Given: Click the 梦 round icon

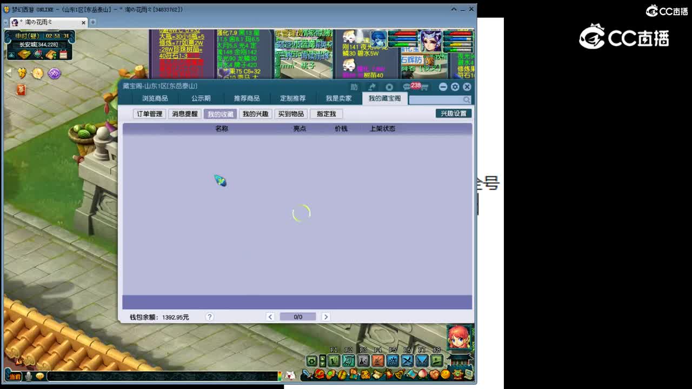Looking at the screenshot, I should (22, 73).
